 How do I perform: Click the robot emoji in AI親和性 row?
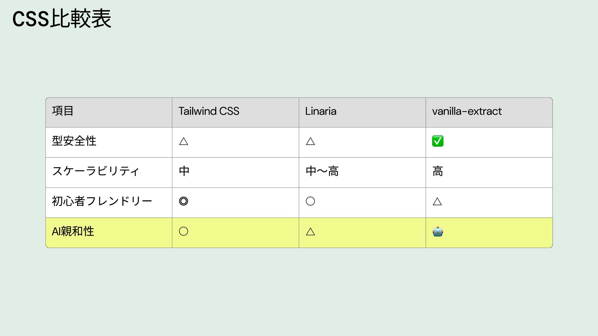pos(438,232)
